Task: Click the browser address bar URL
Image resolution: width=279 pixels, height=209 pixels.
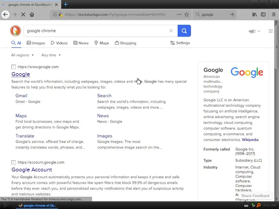Action: pyautogui.click(x=115, y=15)
